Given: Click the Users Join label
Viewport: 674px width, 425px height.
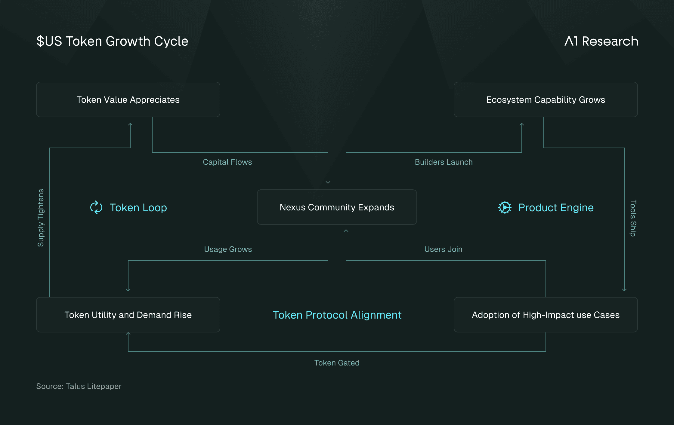Looking at the screenshot, I should pyautogui.click(x=443, y=249).
